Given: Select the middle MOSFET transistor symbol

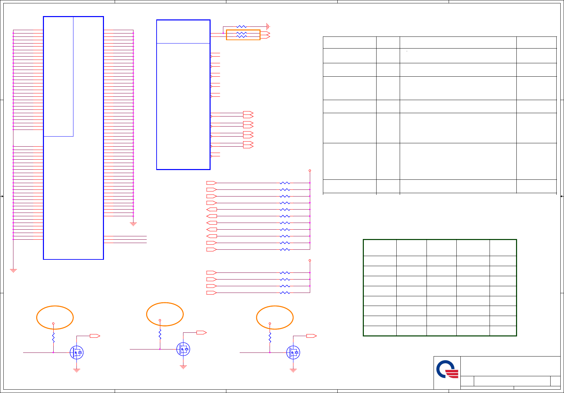Looking at the screenshot, I should pyautogui.click(x=183, y=349).
